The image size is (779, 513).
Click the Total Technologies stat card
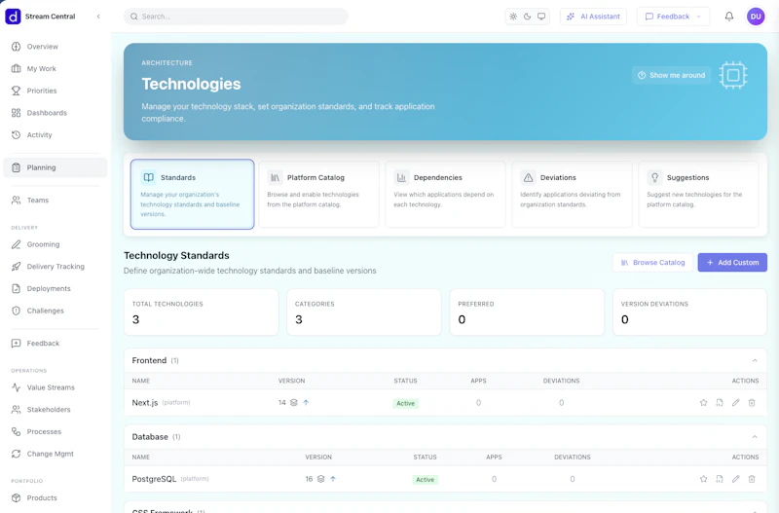click(202, 312)
